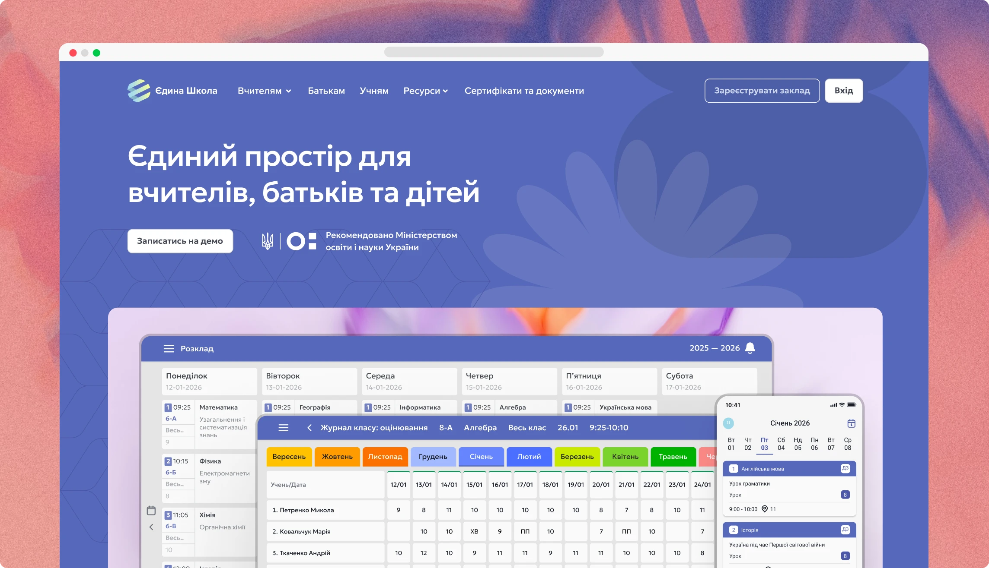Go back with arrow before Журнал класу
This screenshot has height=568, width=989.
pos(309,428)
